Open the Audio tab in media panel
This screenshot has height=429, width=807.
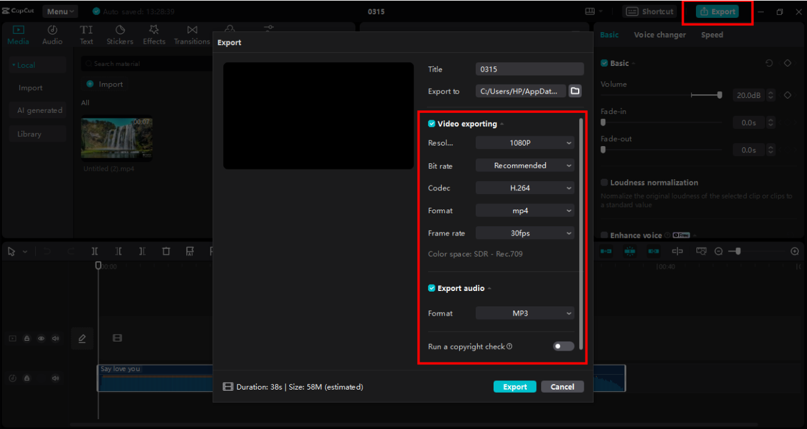52,35
